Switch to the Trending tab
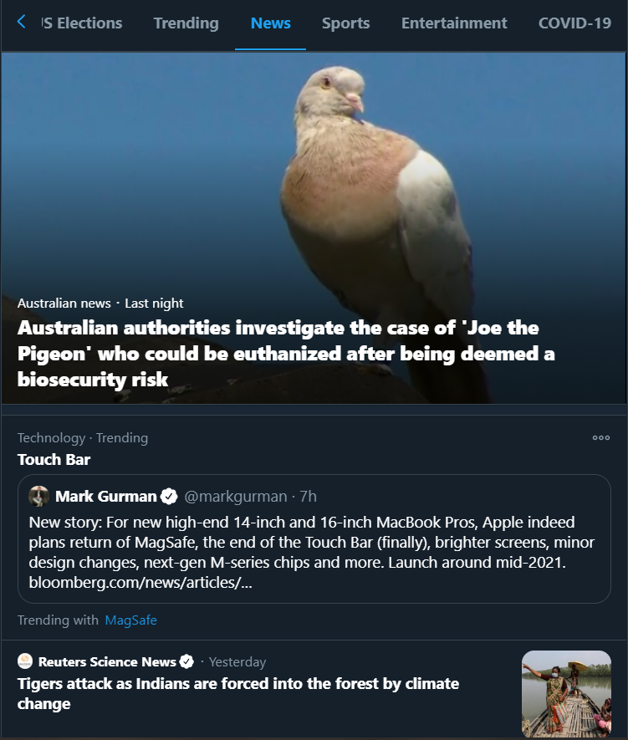The width and height of the screenshot is (628, 740). coord(186,23)
